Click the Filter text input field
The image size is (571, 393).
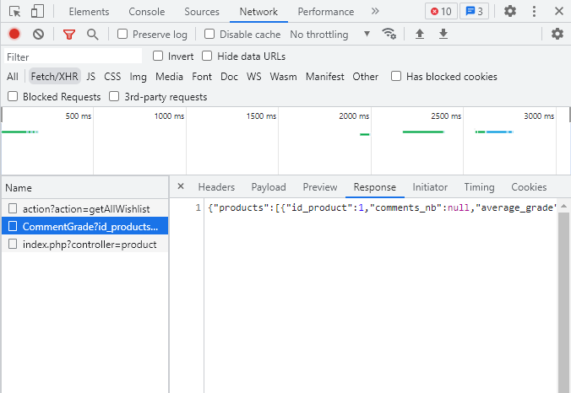[x=72, y=57]
